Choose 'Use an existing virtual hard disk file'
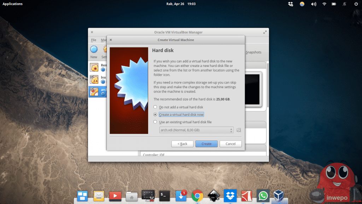This screenshot has width=362, height=204. click(x=155, y=122)
